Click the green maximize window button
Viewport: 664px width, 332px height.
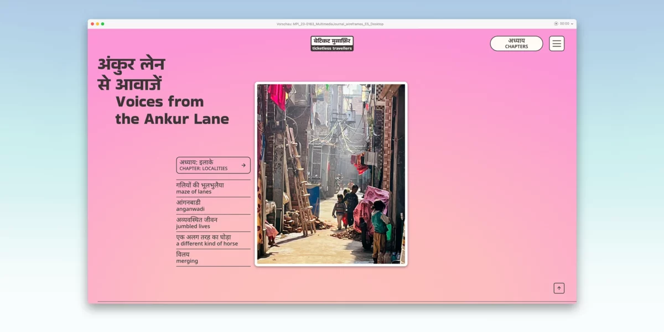[x=102, y=24]
